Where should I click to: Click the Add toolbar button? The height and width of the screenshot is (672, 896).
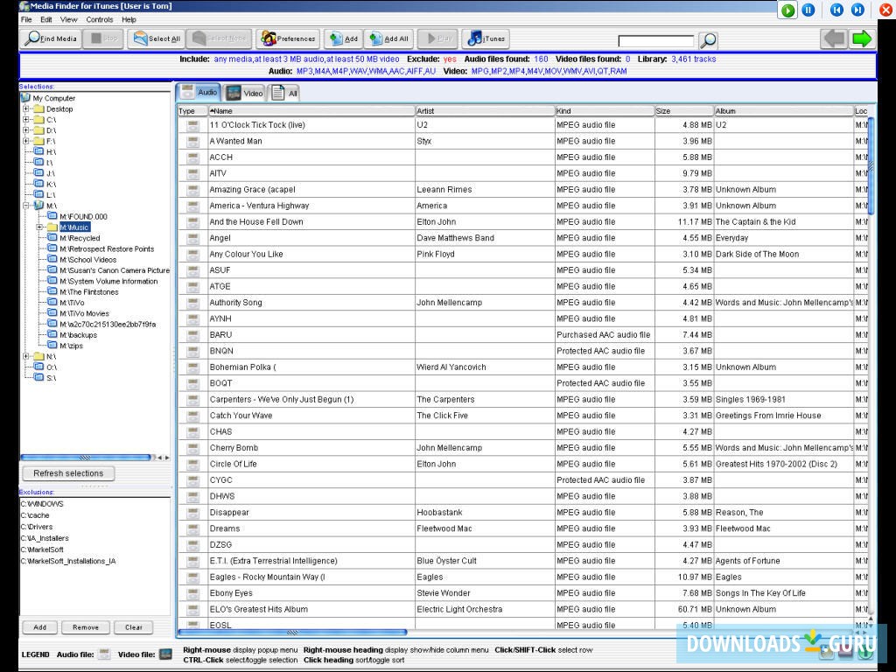point(344,38)
